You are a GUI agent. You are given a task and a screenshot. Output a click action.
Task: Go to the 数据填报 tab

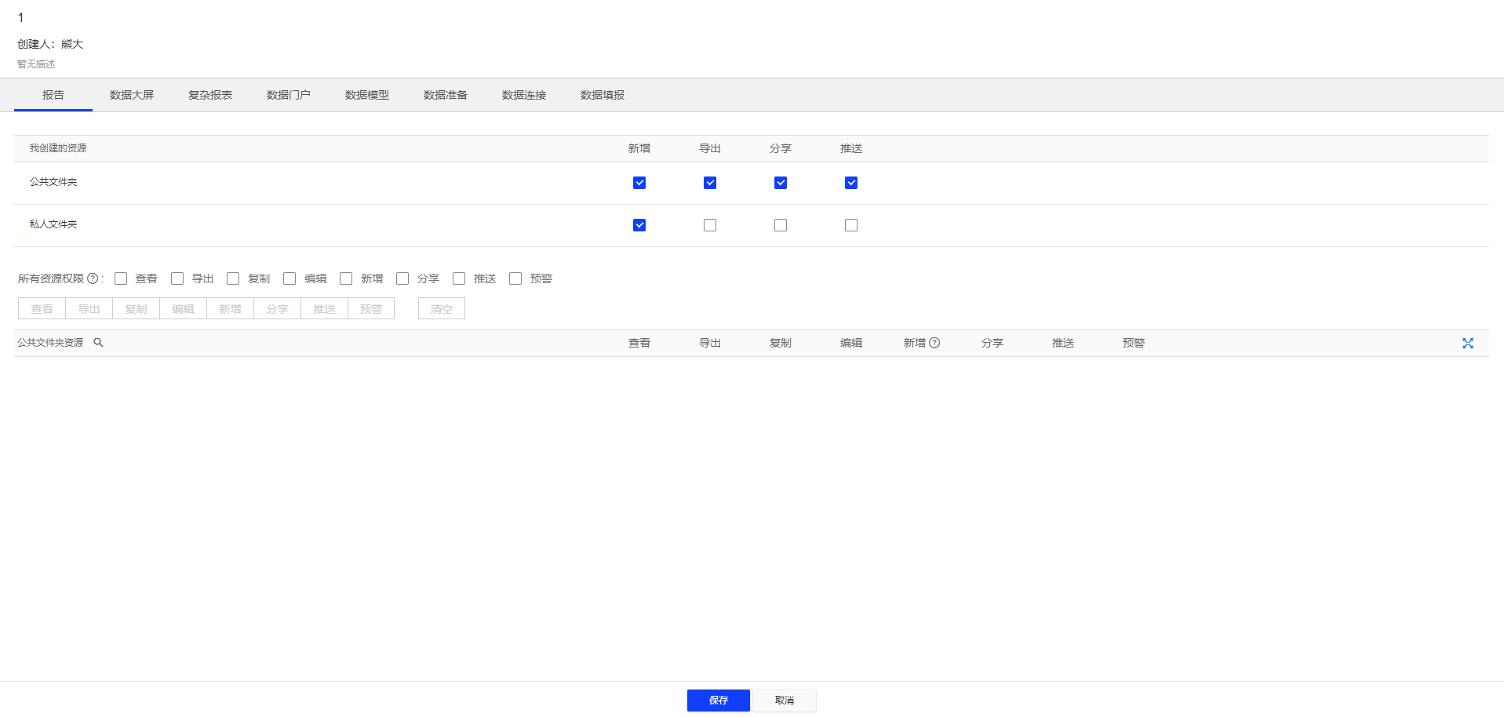tap(603, 95)
